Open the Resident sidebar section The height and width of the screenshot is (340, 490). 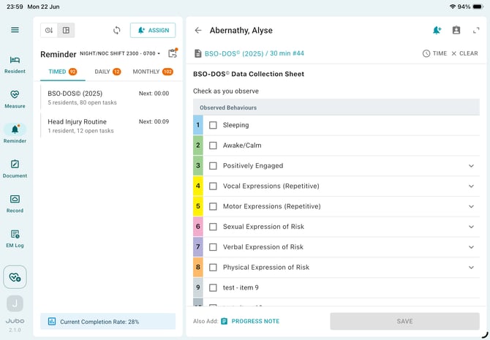tap(15, 65)
